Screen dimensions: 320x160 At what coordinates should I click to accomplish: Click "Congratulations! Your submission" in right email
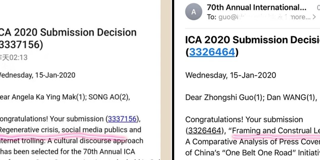pyautogui.click(x=244, y=120)
